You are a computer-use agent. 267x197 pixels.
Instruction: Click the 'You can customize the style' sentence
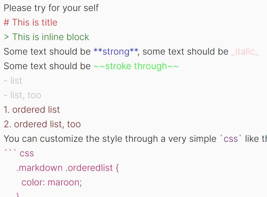135,139
